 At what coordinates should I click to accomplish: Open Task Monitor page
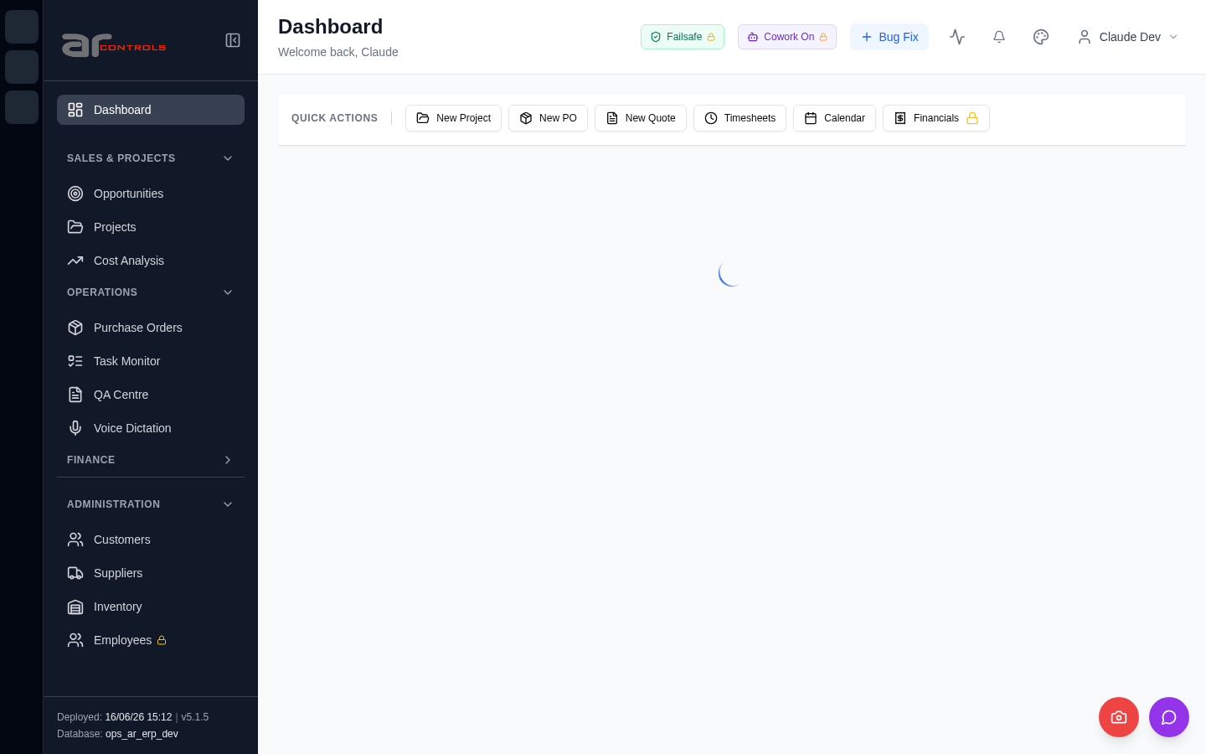pyautogui.click(x=151, y=361)
